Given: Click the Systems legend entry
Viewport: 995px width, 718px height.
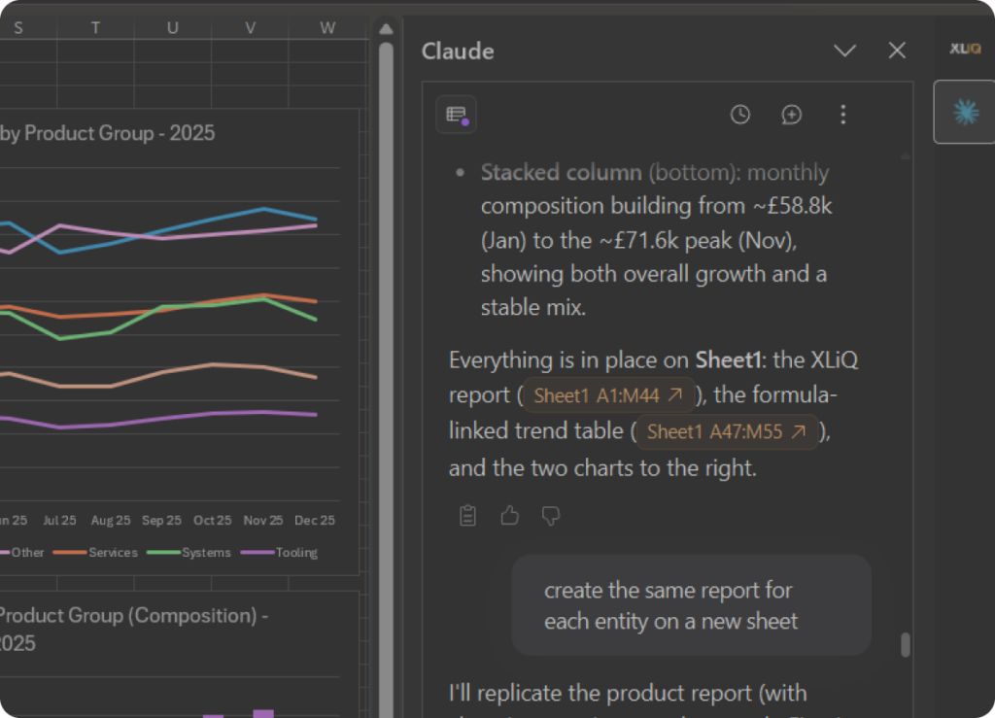Looking at the screenshot, I should [x=189, y=553].
